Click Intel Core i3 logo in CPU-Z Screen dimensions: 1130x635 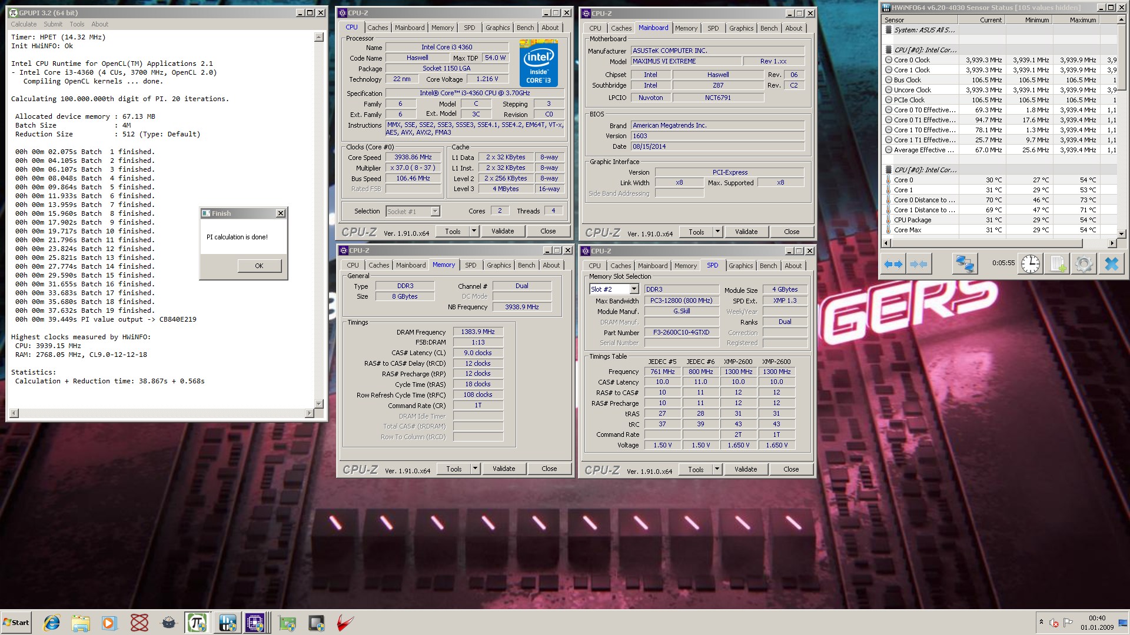(539, 63)
